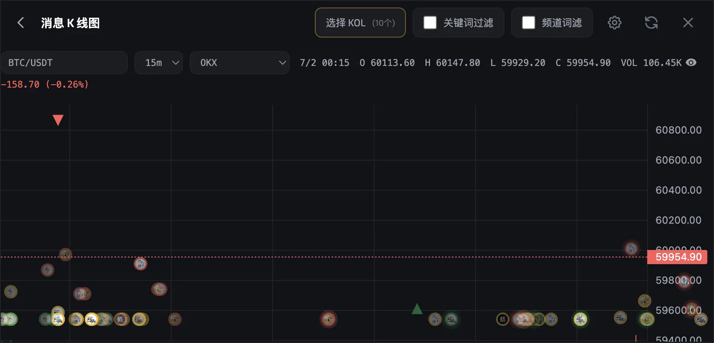
Task: Toggle the eye icon beside VOL
Action: (x=691, y=63)
